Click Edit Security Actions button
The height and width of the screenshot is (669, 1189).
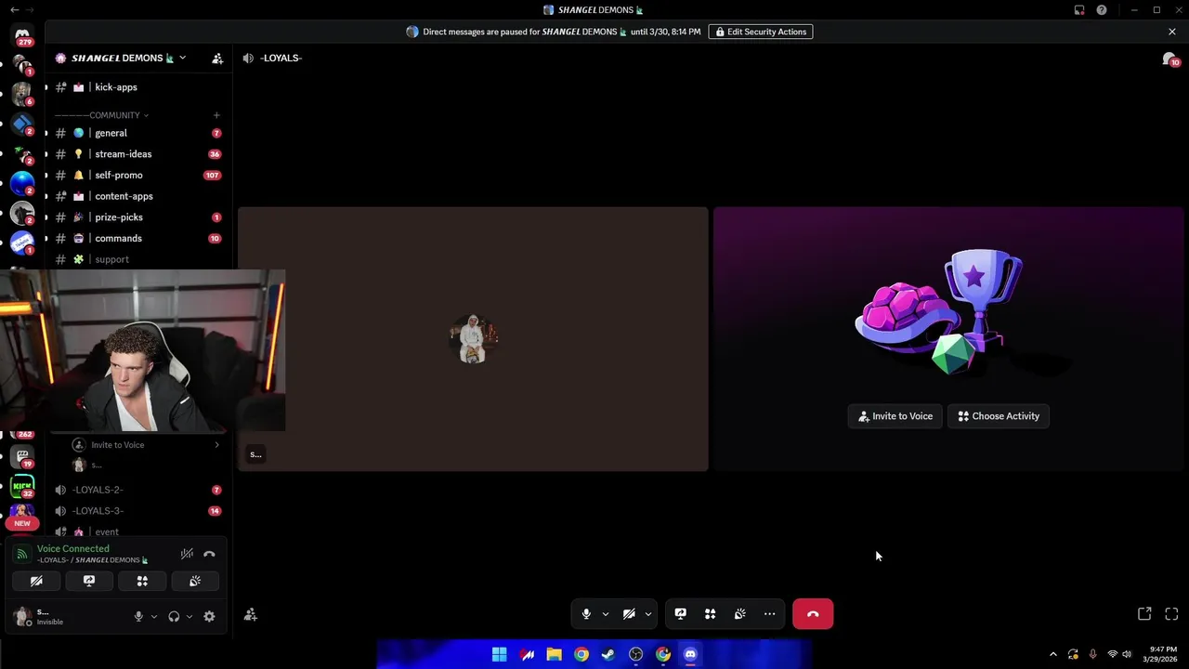pos(761,32)
